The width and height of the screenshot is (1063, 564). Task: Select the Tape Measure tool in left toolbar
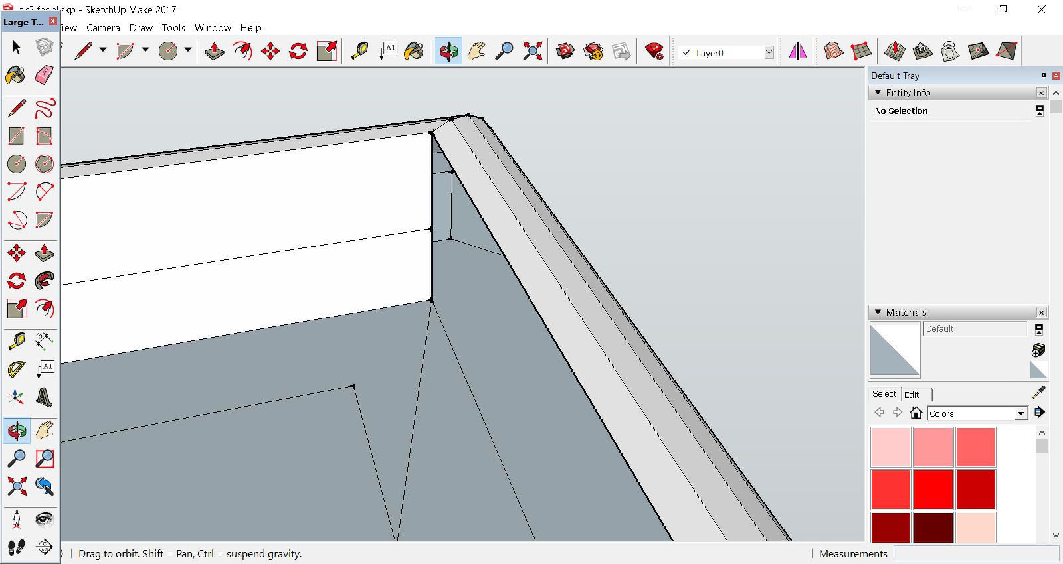17,342
